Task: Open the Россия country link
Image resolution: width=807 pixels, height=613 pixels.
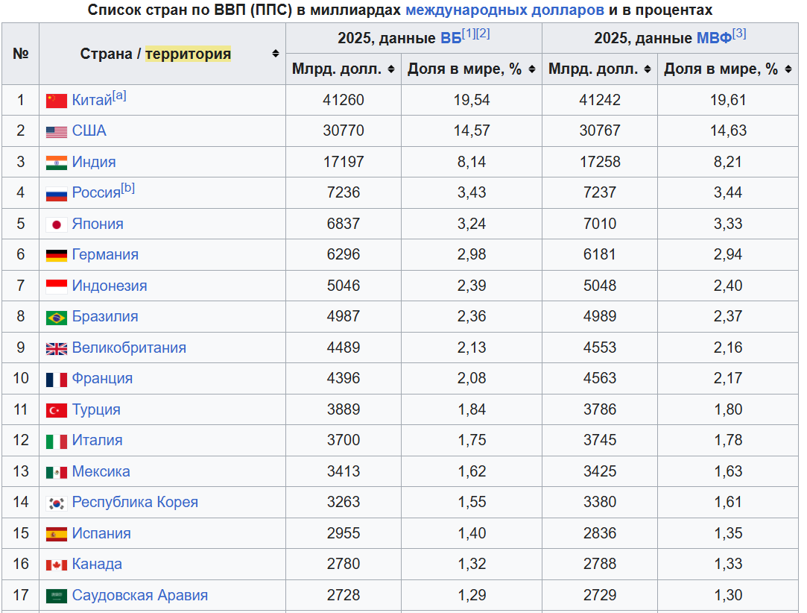Action: [96, 192]
